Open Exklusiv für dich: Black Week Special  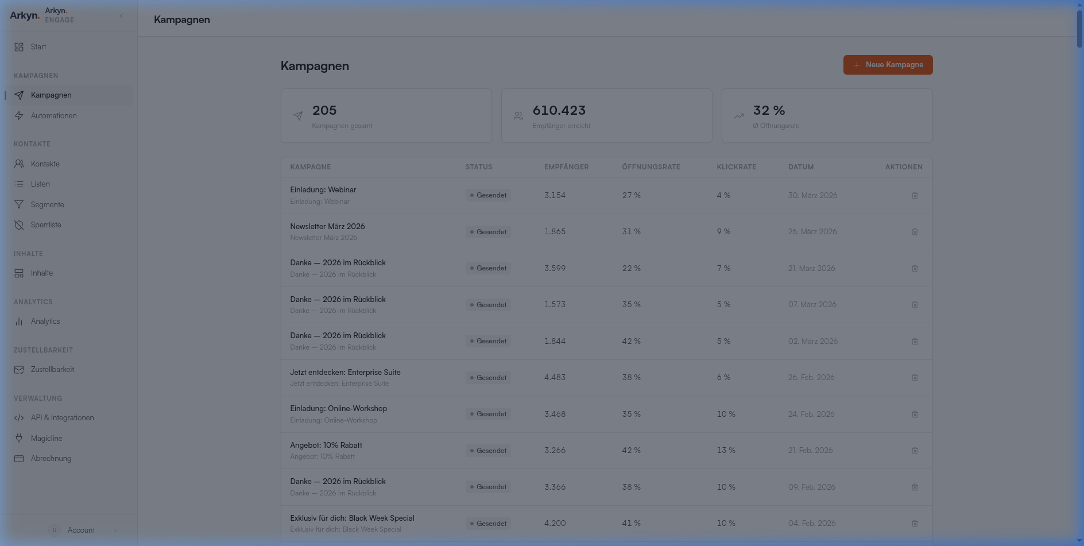[352, 518]
